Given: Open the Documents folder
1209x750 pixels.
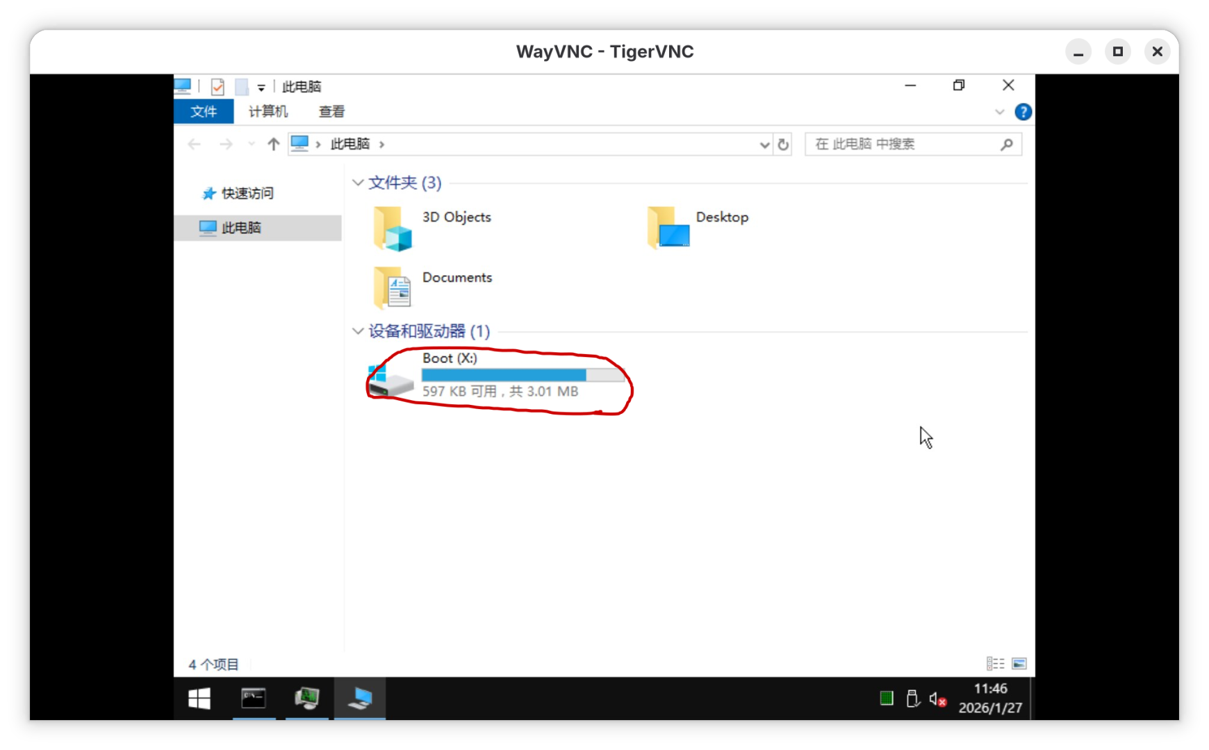Looking at the screenshot, I should tap(393, 287).
